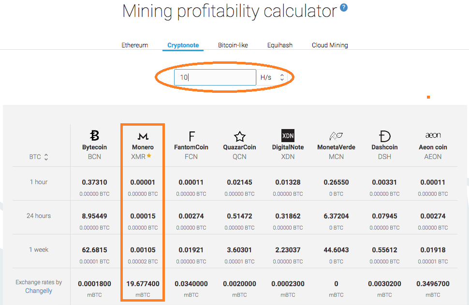Select the DigitalNote XDN logo

tap(288, 135)
